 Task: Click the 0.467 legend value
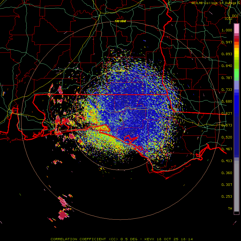[227, 149]
